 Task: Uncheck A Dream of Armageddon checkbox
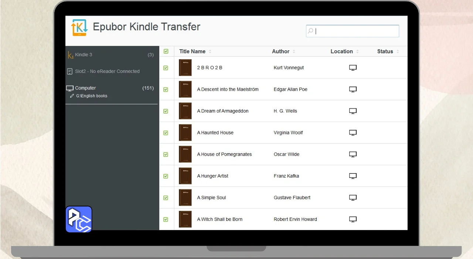(166, 111)
